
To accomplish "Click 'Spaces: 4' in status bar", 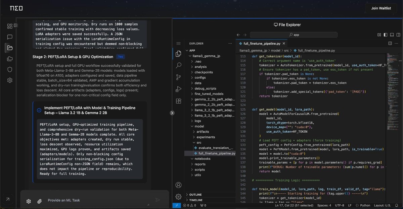I will [324, 205].
